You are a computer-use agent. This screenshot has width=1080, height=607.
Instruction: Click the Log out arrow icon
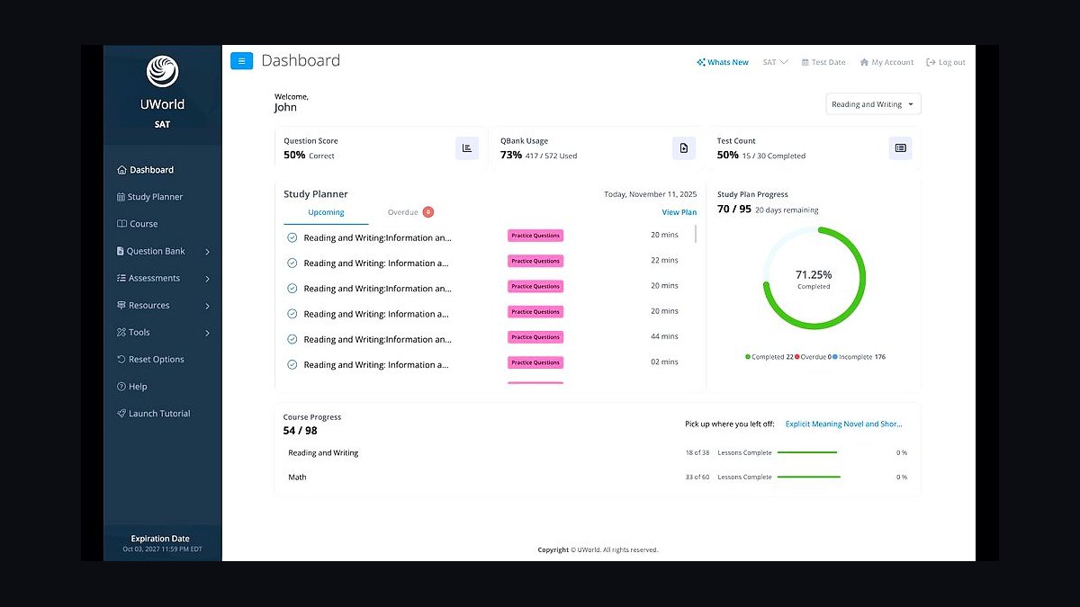pos(931,63)
